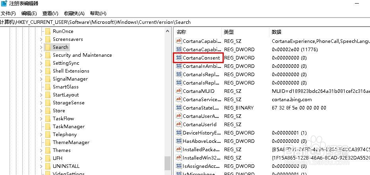
Task: Select the Search key folder icon
Action: point(48,47)
